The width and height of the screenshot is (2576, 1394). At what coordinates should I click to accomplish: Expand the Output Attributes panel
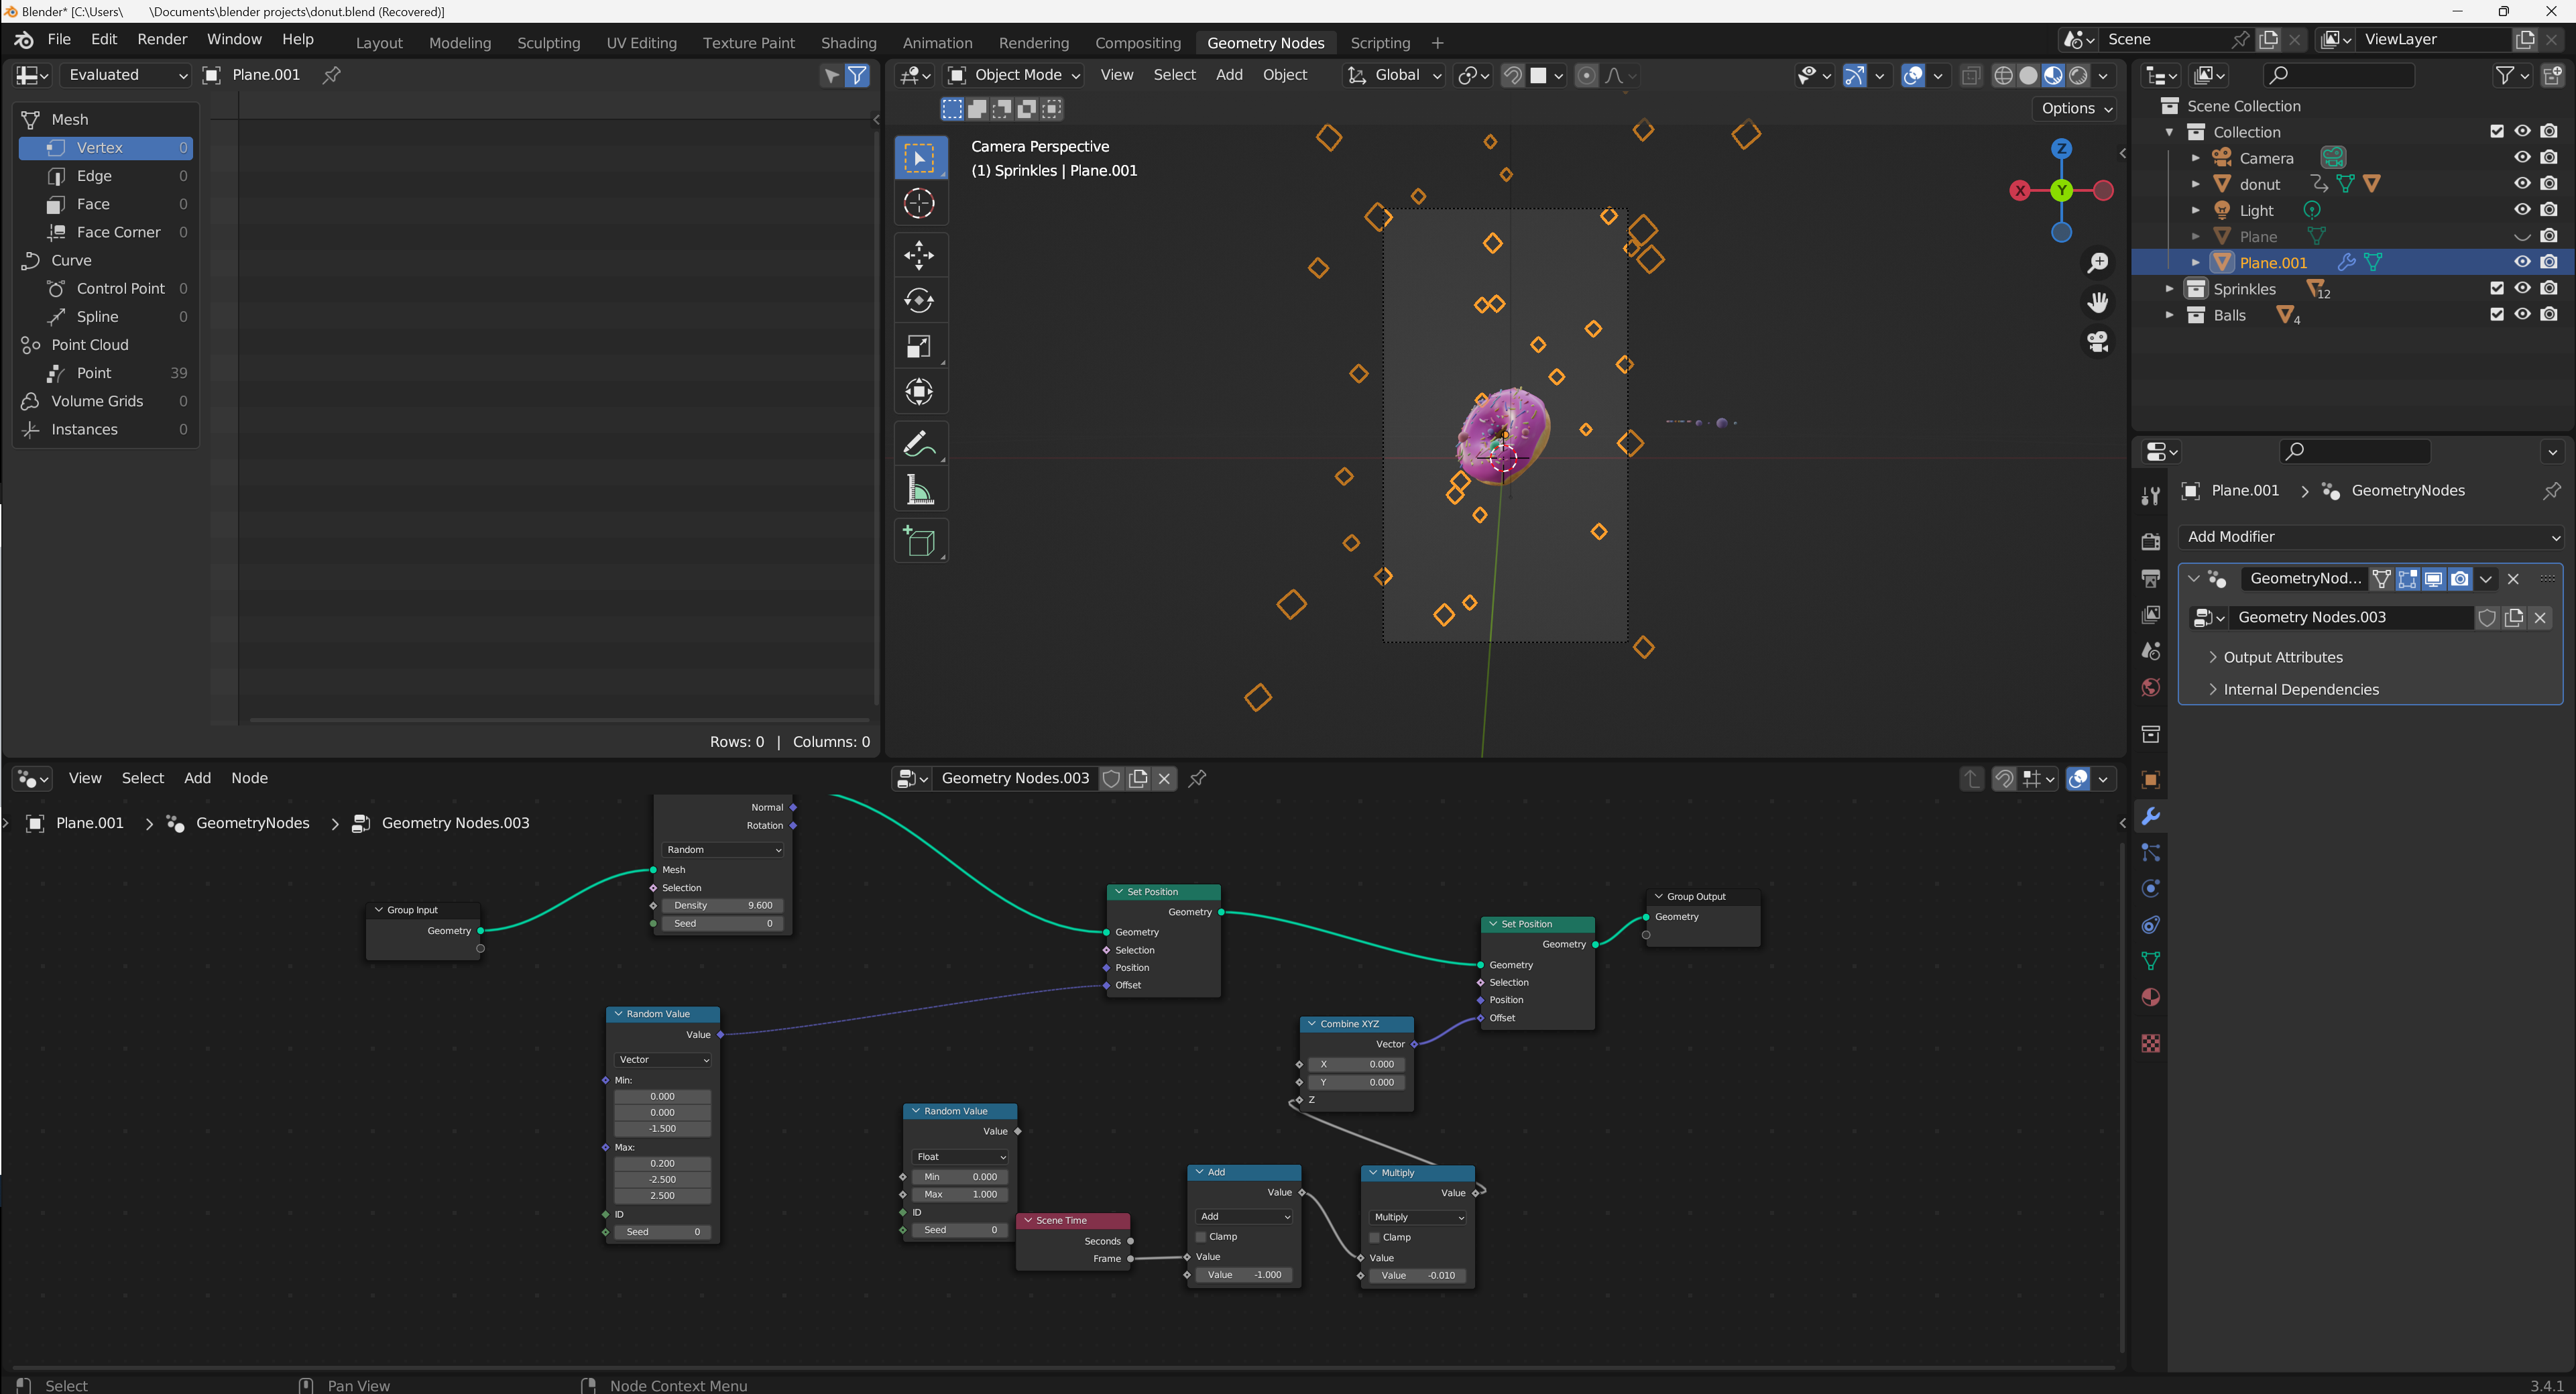(x=2282, y=657)
